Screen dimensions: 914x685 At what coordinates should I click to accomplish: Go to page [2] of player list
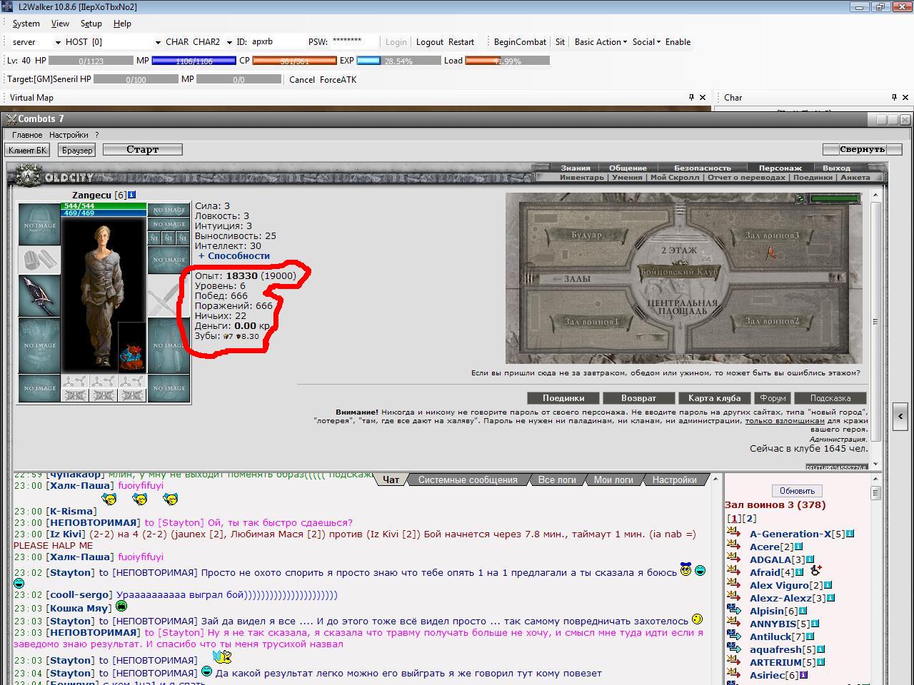click(749, 519)
